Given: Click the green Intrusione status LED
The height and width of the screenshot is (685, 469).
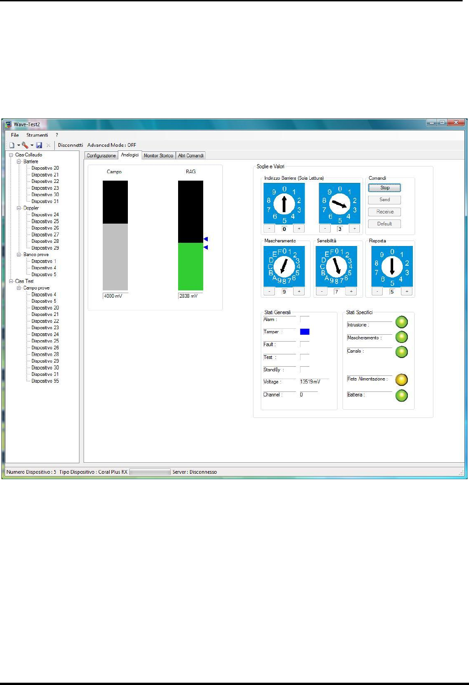Looking at the screenshot, I should pyautogui.click(x=401, y=322).
